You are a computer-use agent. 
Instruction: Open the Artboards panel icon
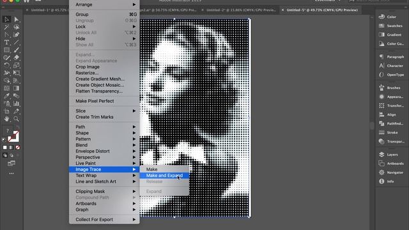tap(382, 164)
